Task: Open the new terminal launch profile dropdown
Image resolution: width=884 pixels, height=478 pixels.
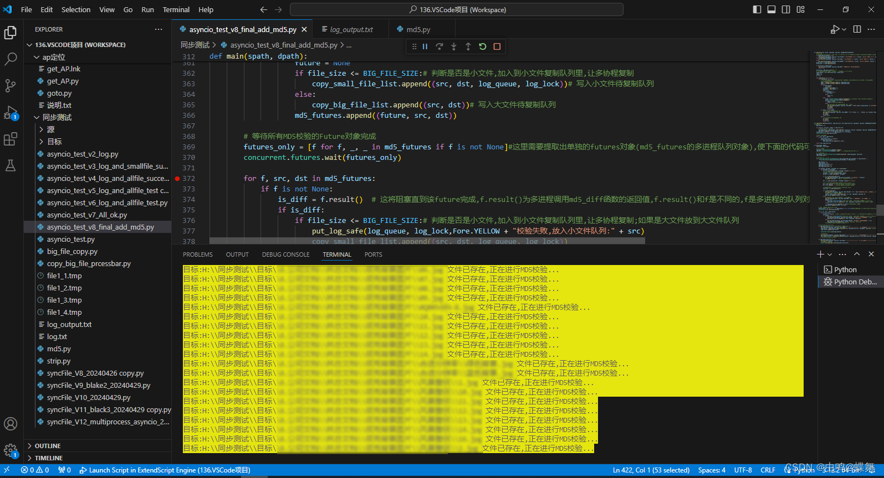Action: pos(830,254)
